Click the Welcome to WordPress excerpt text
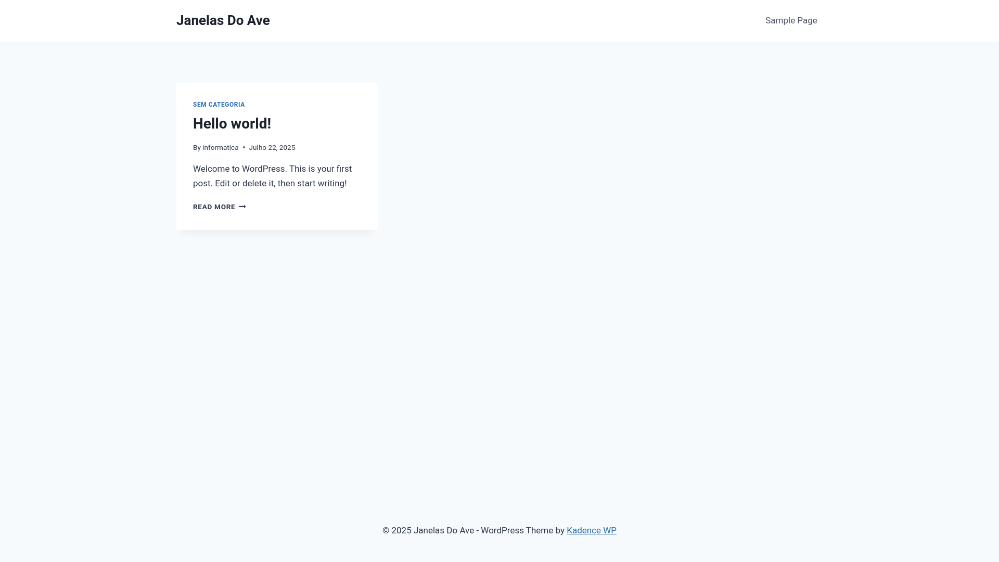 coord(272,176)
